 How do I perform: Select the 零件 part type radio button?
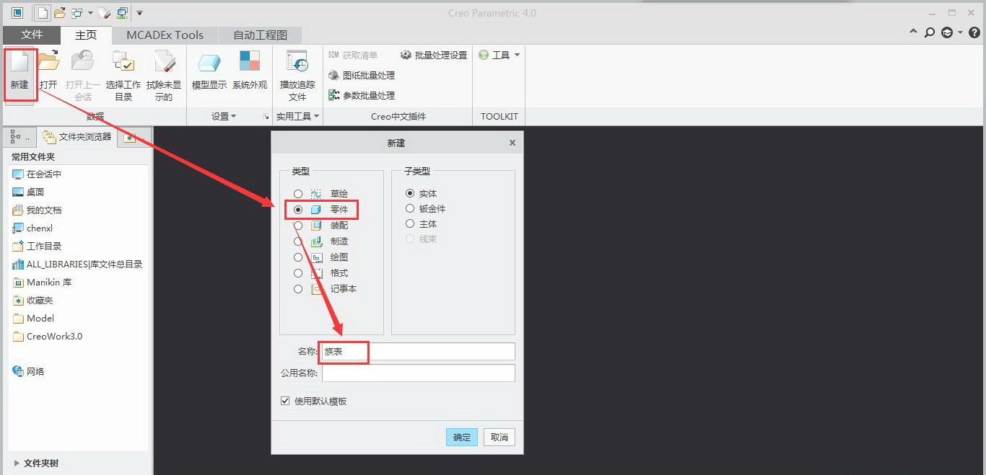pos(298,210)
